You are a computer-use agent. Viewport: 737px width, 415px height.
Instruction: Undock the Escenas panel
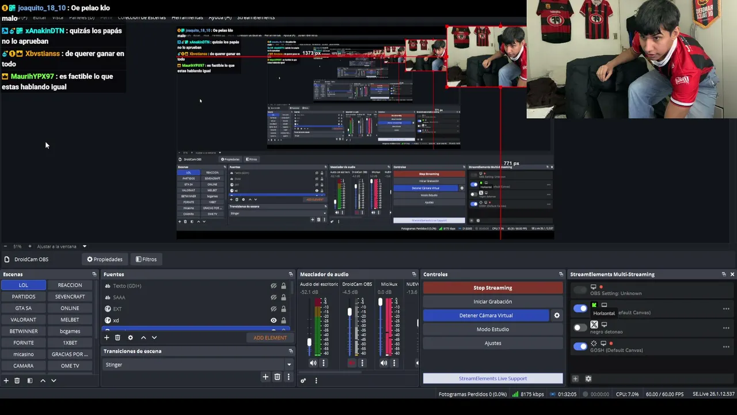[x=94, y=274]
